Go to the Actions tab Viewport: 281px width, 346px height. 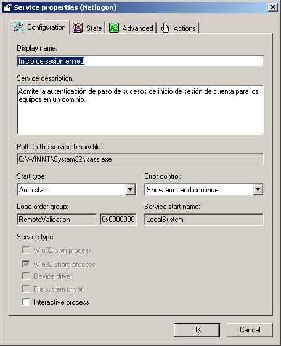pyautogui.click(x=178, y=28)
